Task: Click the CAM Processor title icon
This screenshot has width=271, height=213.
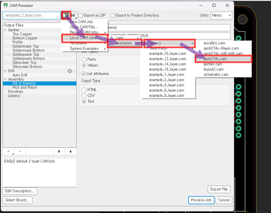Action: [x=5, y=5]
